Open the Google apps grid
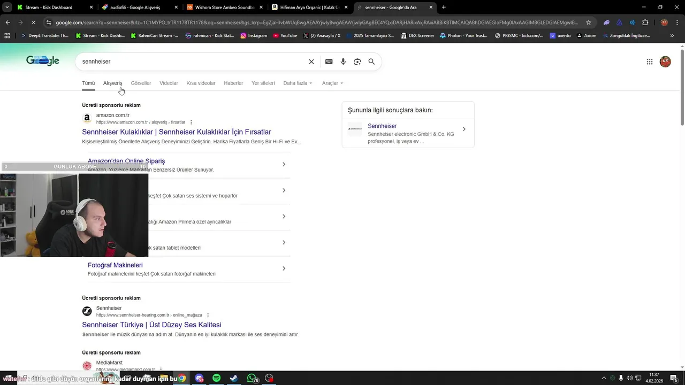The width and height of the screenshot is (685, 385). (650, 61)
